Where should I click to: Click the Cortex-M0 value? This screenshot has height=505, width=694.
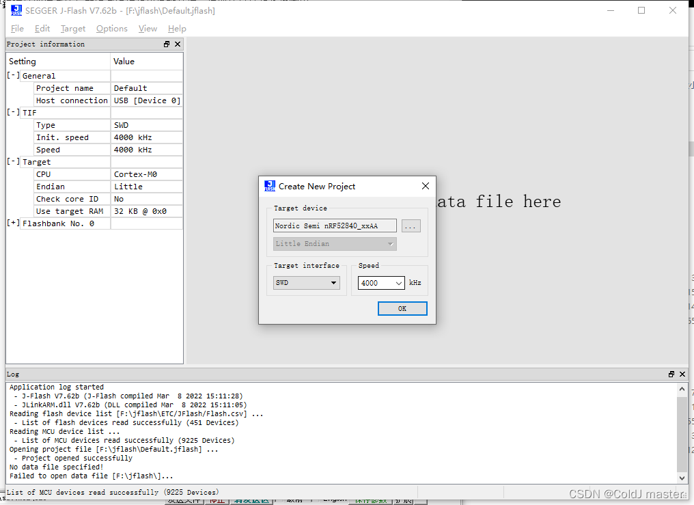pos(135,174)
